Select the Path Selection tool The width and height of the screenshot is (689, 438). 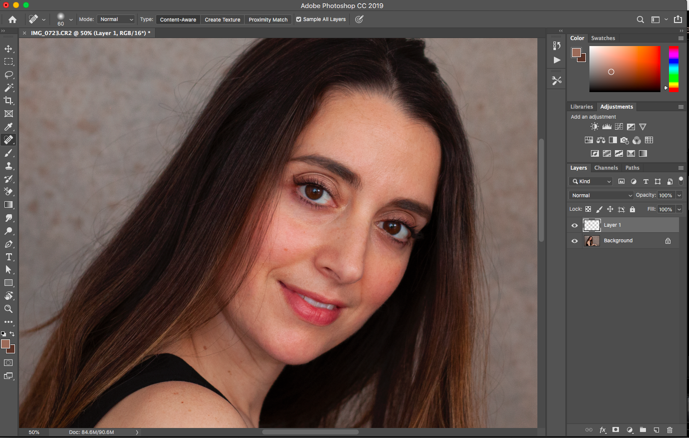tap(9, 270)
